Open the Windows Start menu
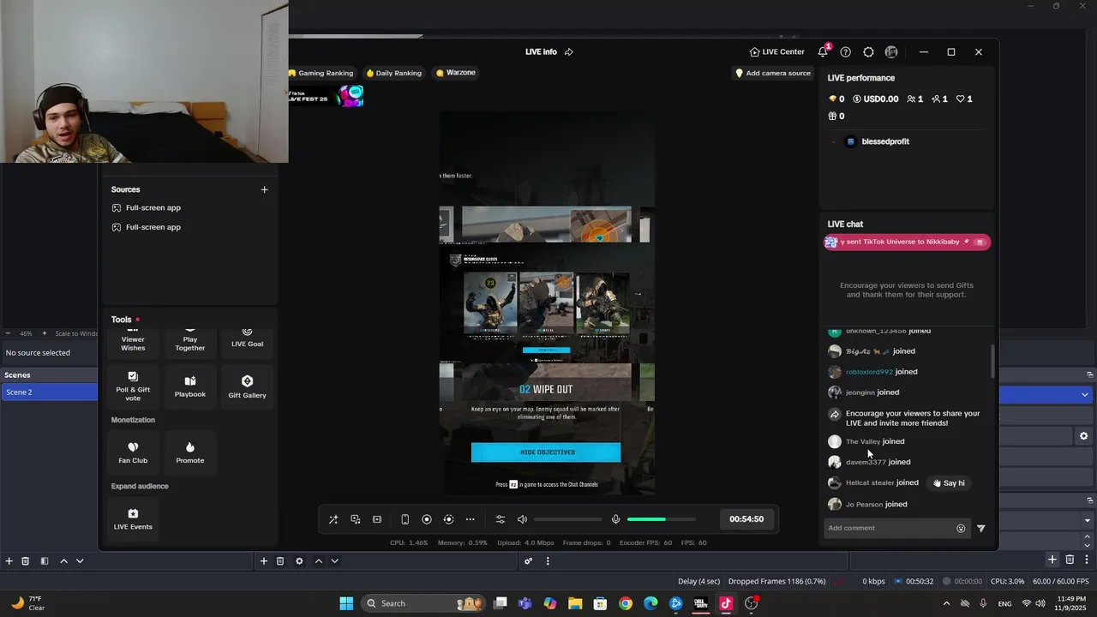 (x=346, y=603)
